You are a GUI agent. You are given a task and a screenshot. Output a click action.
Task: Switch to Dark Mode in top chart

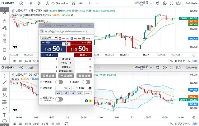click(x=191, y=3)
